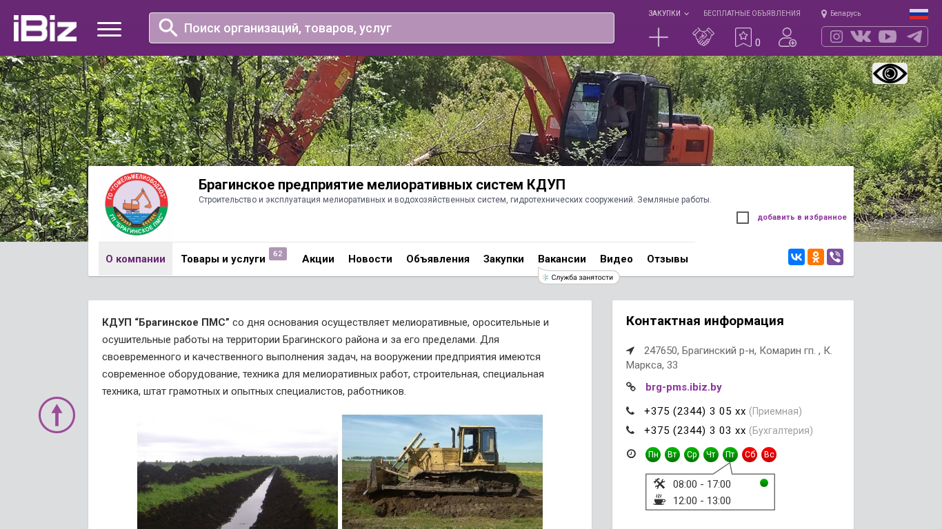Expand the Закупки dropdown in header

668,13
